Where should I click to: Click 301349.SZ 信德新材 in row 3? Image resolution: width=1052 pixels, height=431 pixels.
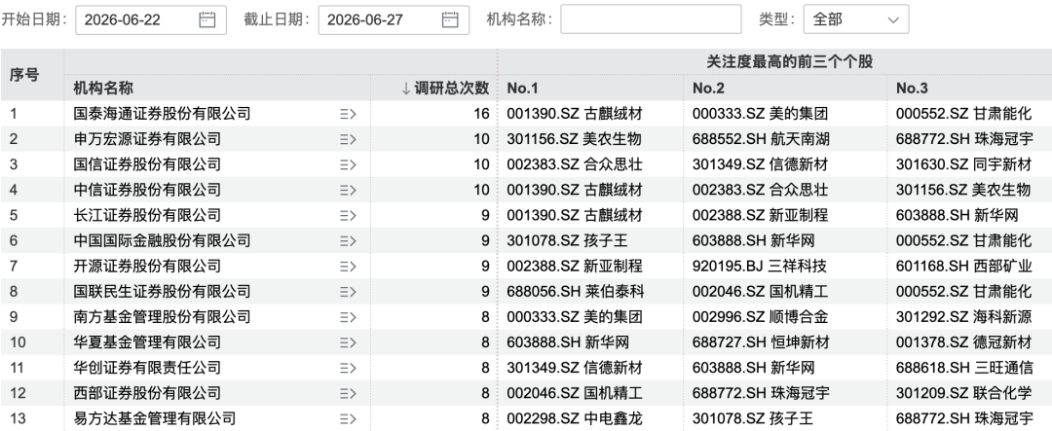(x=760, y=164)
